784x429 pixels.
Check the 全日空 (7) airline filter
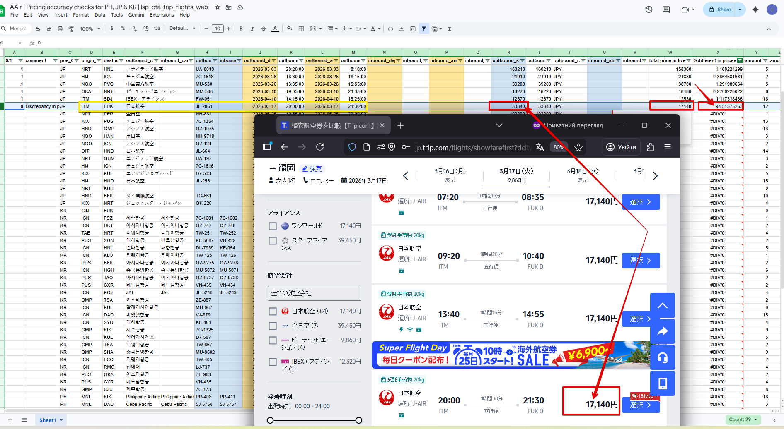273,326
